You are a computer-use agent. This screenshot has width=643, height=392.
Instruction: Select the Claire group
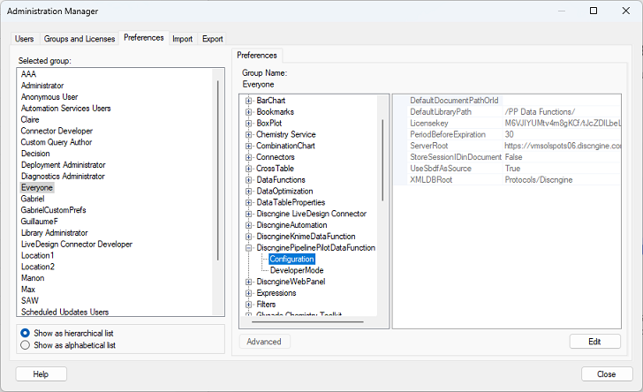pyautogui.click(x=30, y=120)
